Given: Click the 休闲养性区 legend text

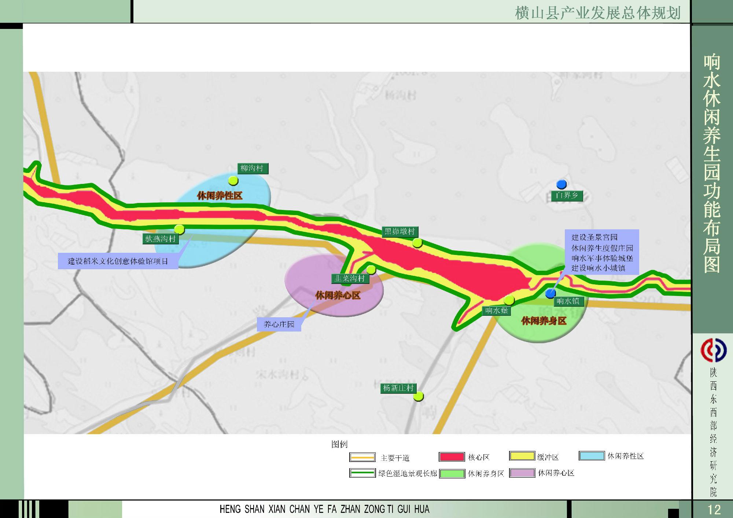Looking at the screenshot, I should click(626, 456).
